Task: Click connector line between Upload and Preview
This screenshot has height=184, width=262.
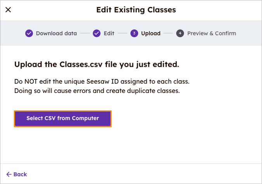Action: click(x=168, y=33)
